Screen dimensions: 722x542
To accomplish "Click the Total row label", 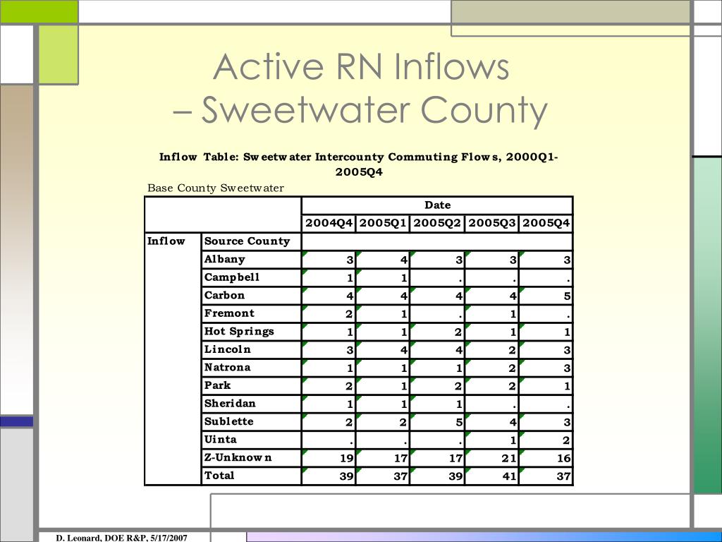I will [x=219, y=476].
